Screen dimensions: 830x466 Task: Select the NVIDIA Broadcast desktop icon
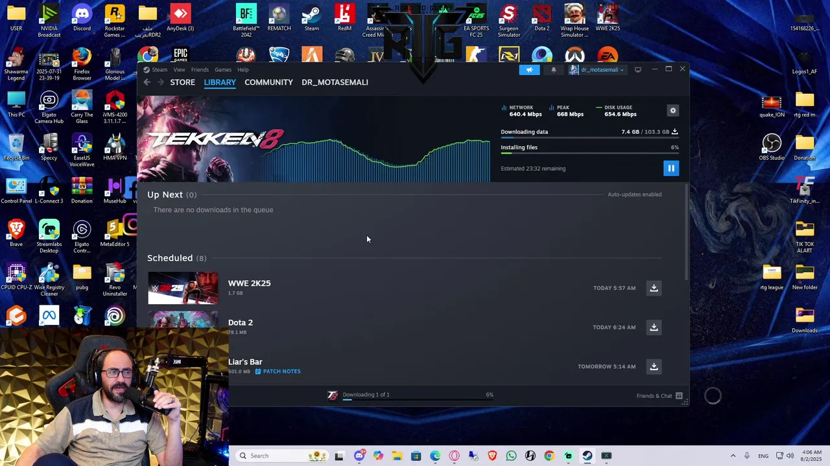click(x=49, y=20)
